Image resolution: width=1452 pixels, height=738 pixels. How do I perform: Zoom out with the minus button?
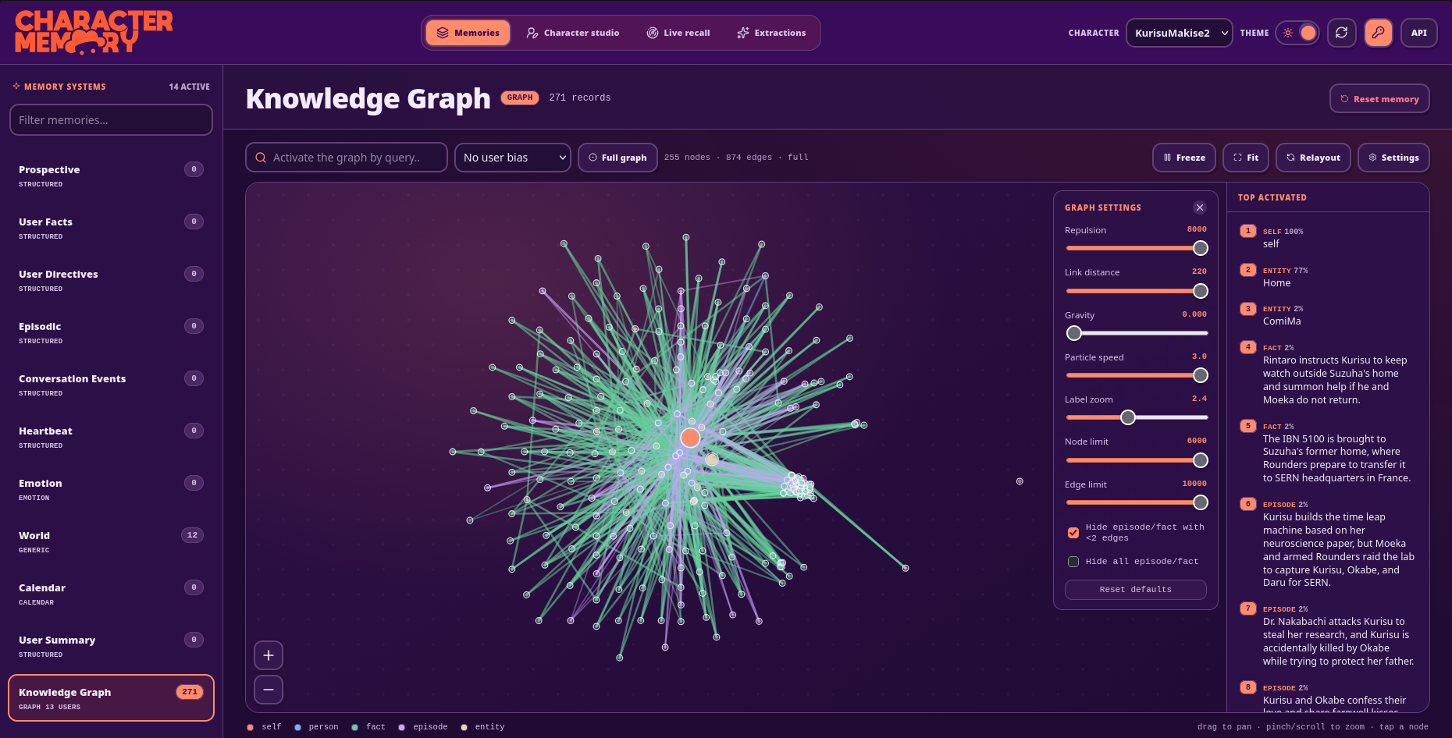(x=269, y=690)
